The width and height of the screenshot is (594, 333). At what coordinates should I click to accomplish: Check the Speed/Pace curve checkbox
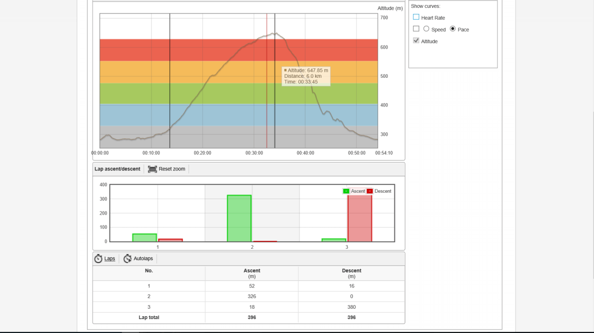(416, 29)
